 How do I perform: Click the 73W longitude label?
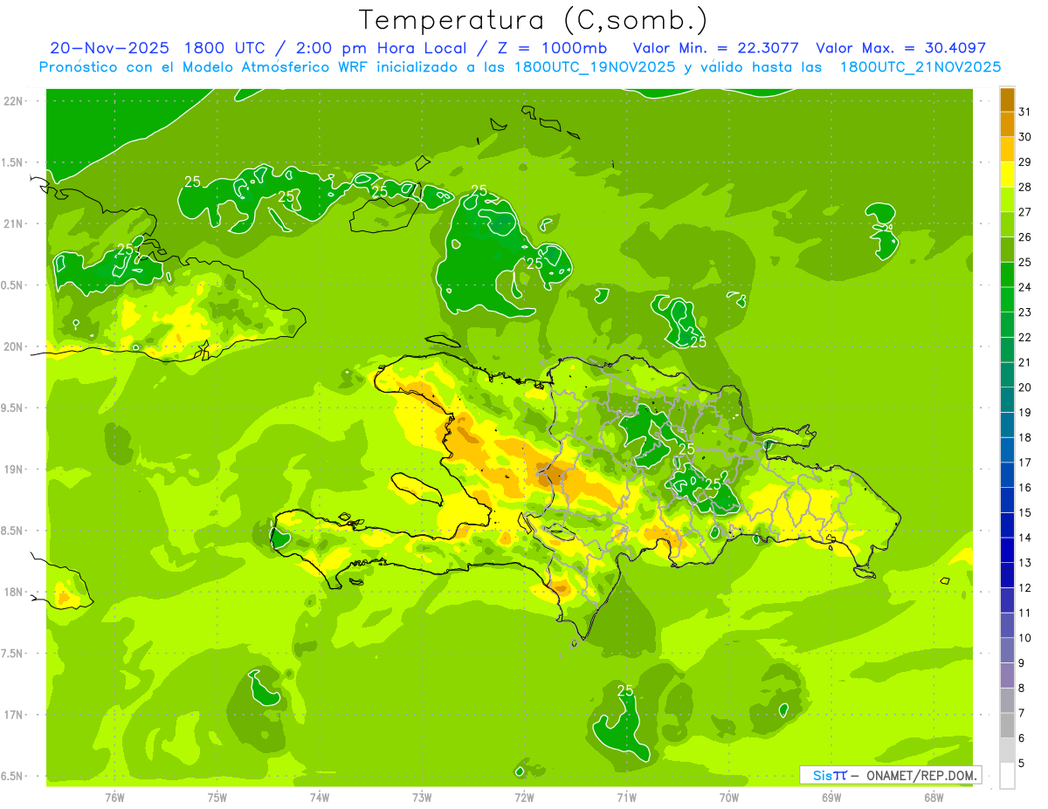click(x=421, y=798)
